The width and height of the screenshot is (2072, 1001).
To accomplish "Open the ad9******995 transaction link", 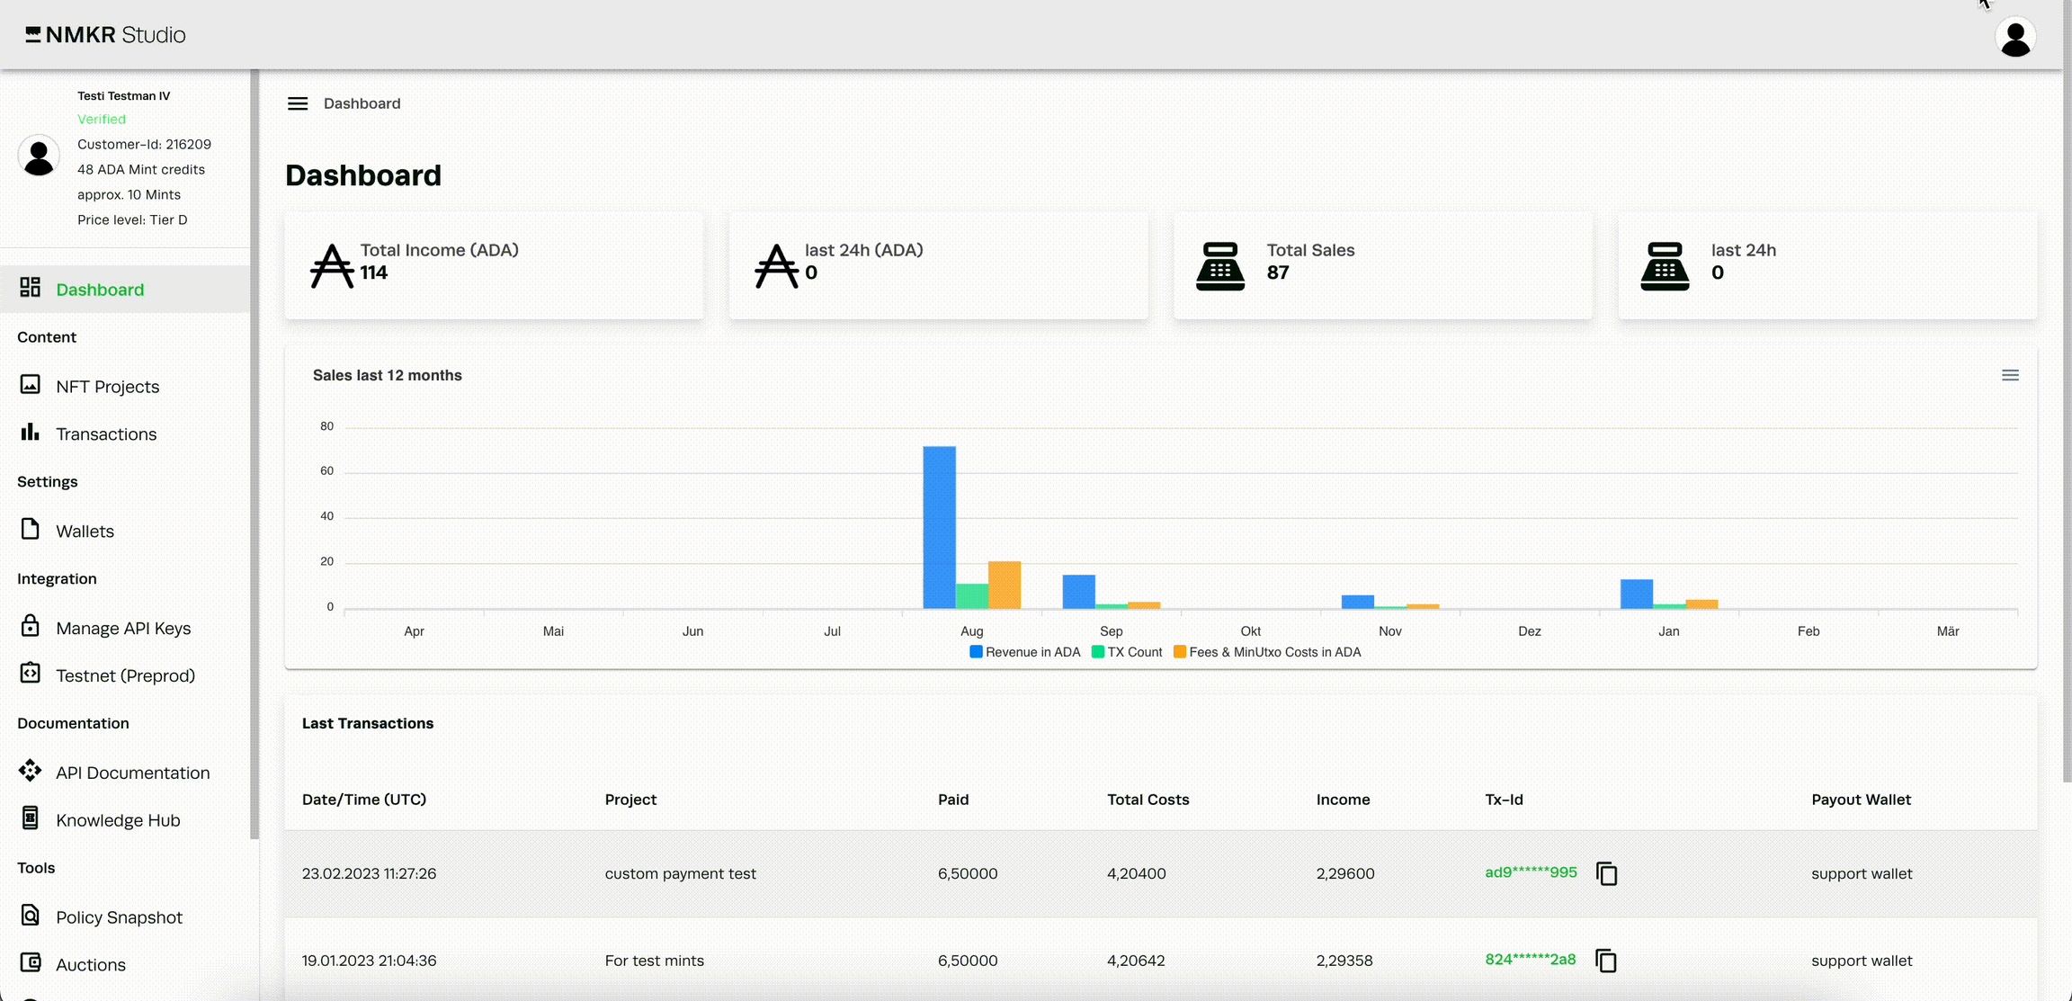I will 1531,872.
